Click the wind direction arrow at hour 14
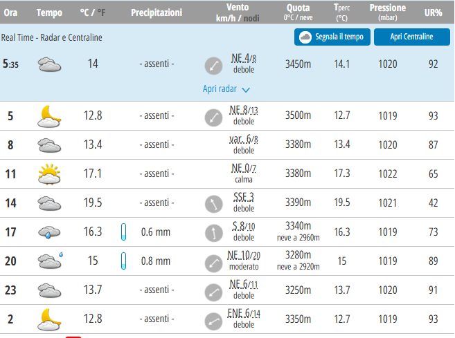The height and width of the screenshot is (338, 455). [213, 203]
